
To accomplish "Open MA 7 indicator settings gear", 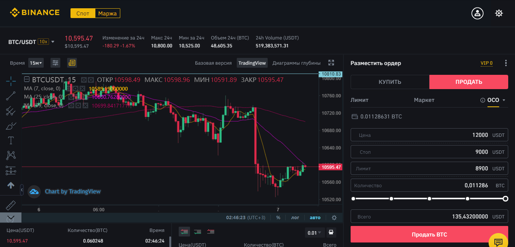I will (75, 88).
